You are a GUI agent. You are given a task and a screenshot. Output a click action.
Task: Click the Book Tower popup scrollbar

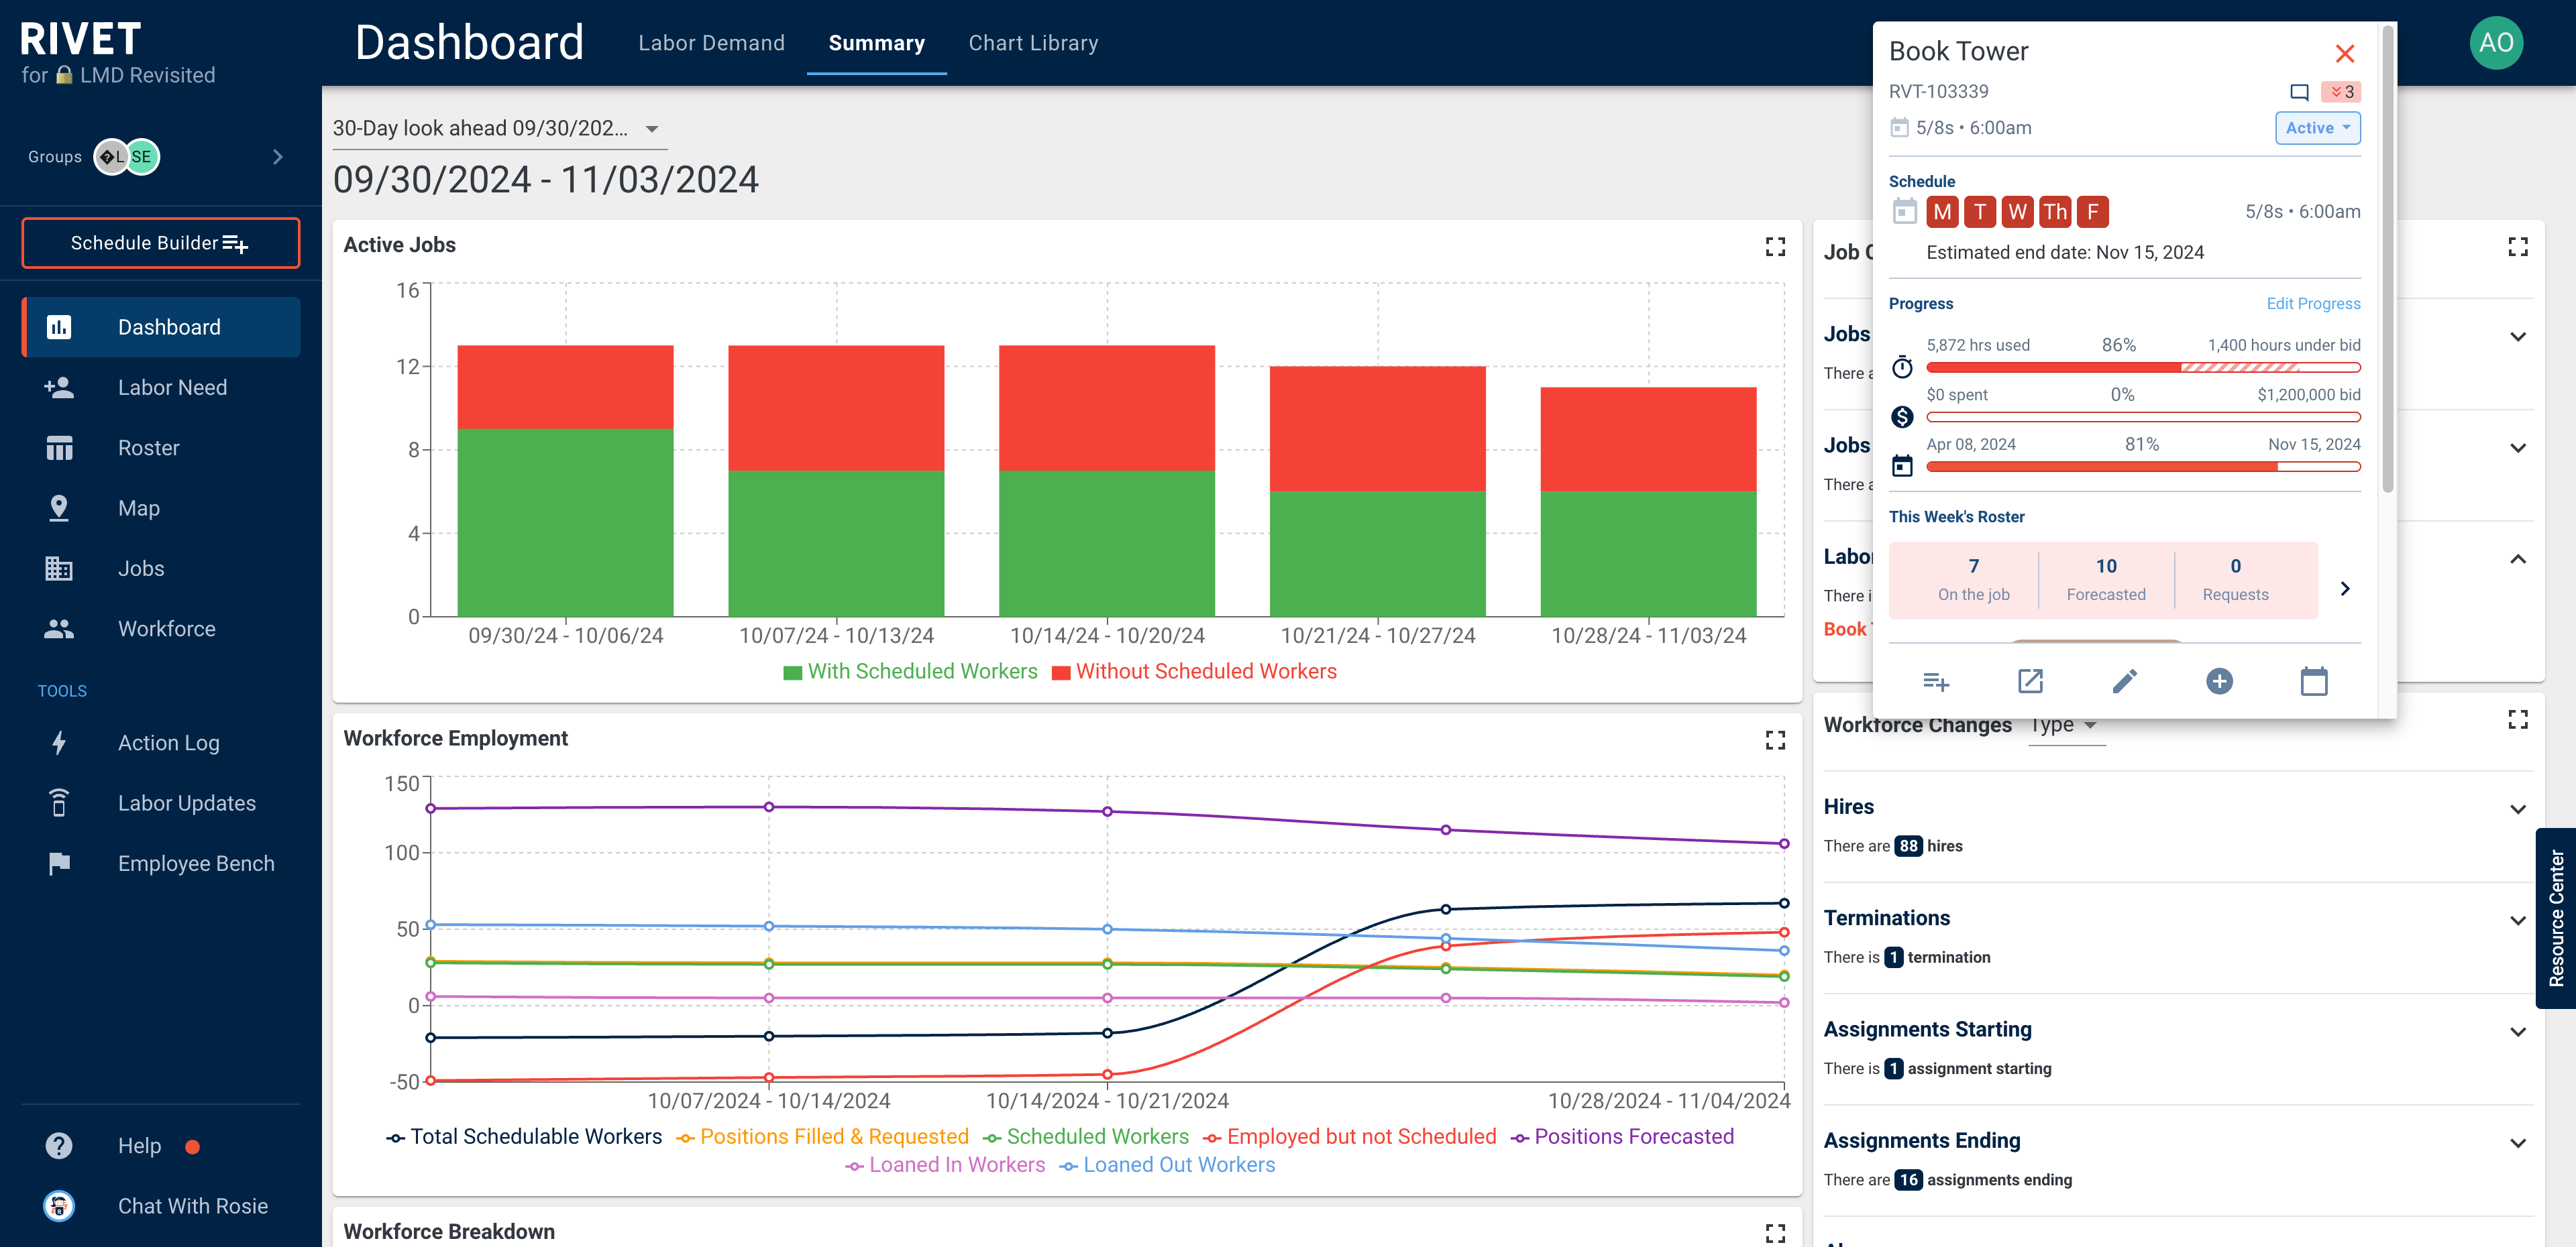(x=2388, y=260)
